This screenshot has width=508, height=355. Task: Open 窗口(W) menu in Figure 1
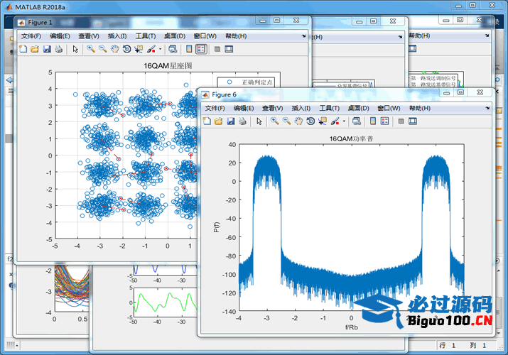pos(205,36)
